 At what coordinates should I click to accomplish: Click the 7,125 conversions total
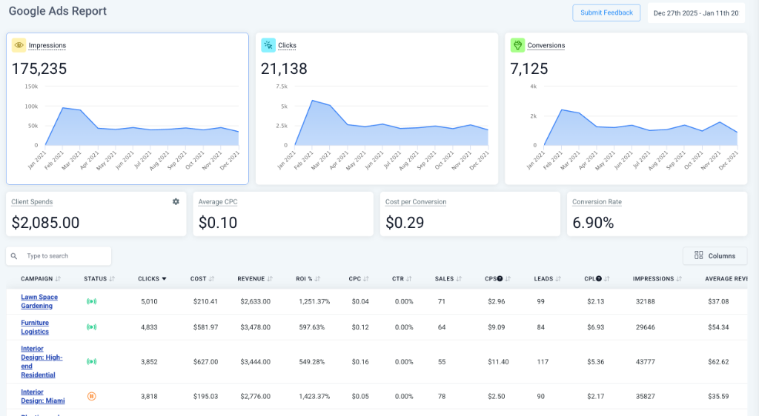click(x=529, y=69)
